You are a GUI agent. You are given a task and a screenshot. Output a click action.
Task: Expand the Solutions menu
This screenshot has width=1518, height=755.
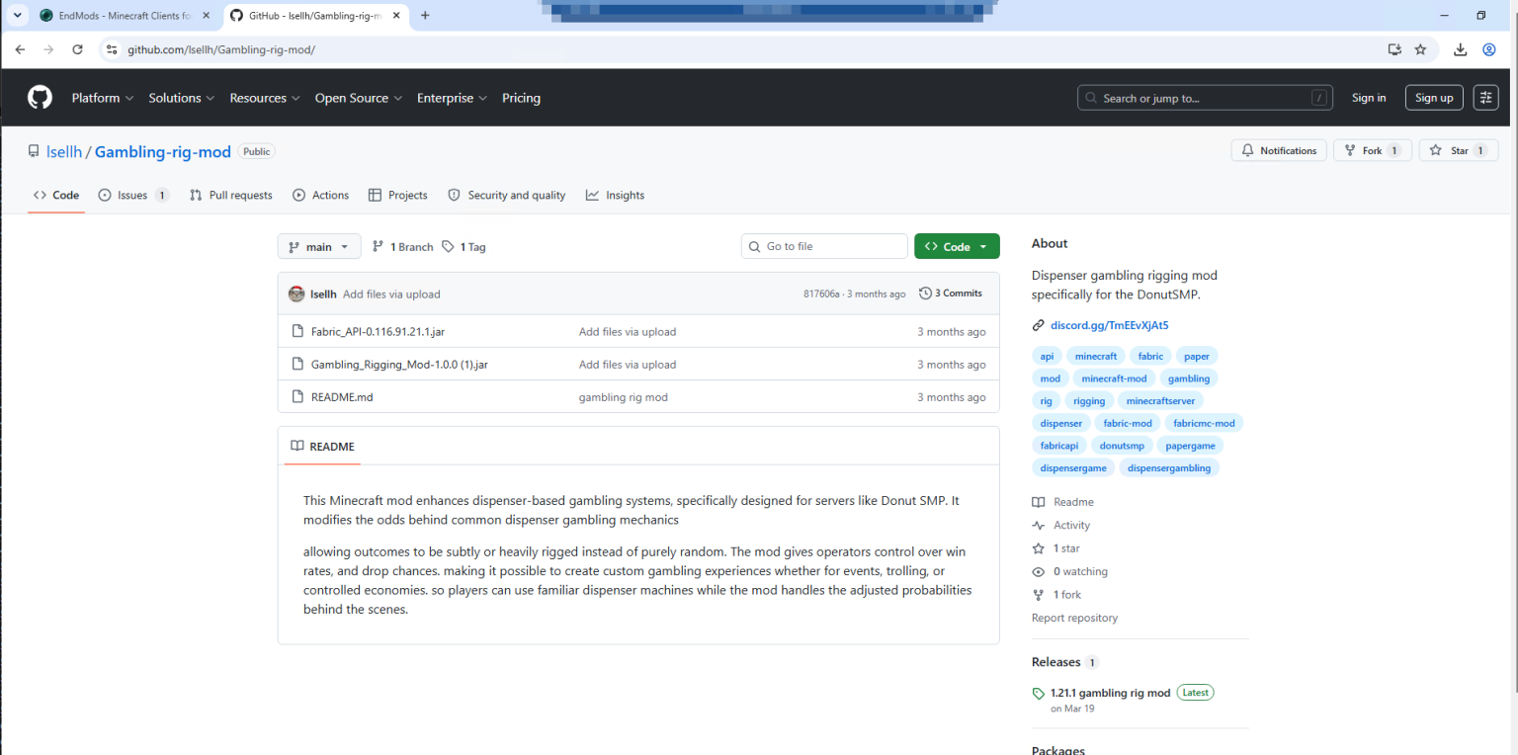[x=181, y=98]
